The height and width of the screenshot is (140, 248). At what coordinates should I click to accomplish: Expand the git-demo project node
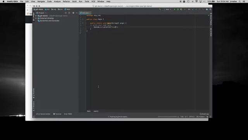pyautogui.click(x=36, y=16)
